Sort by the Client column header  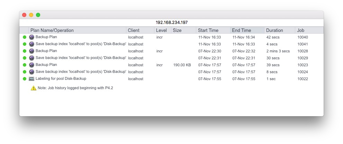[x=134, y=31]
